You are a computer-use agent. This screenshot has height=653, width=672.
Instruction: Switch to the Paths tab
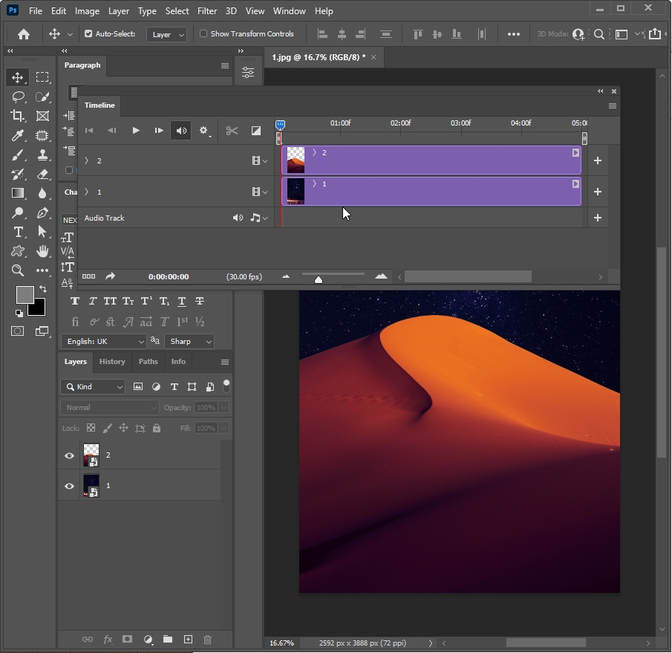tap(148, 362)
